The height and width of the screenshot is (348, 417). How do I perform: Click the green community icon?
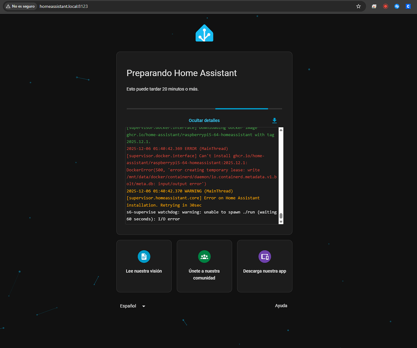[204, 256]
